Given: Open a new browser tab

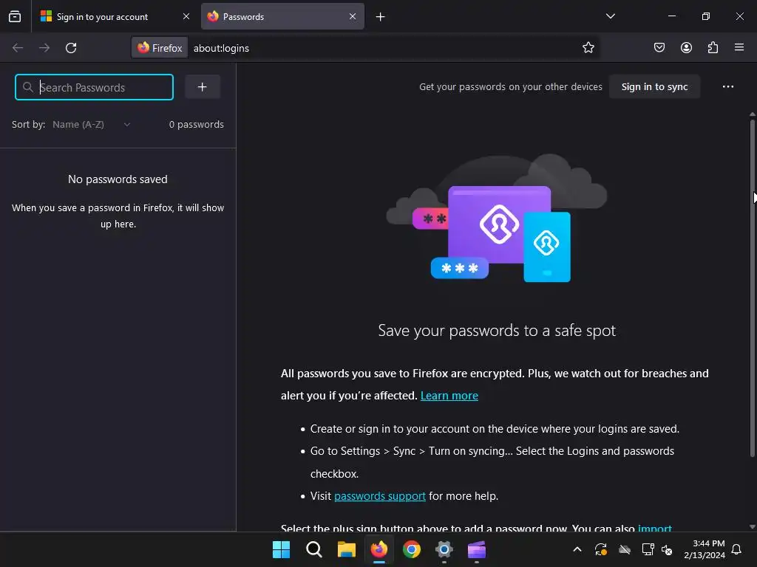Looking at the screenshot, I should (381, 17).
